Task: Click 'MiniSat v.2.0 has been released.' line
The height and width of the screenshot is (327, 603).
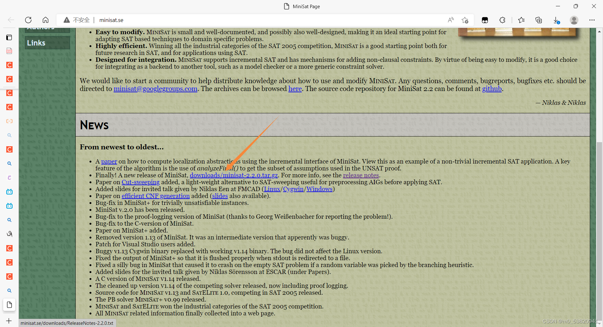Action: [x=140, y=210]
